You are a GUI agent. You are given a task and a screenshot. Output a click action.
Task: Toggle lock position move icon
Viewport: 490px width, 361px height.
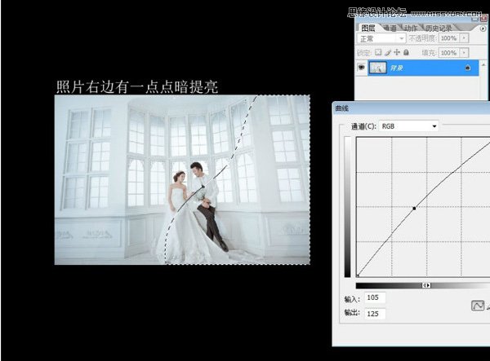pyautogui.click(x=397, y=52)
